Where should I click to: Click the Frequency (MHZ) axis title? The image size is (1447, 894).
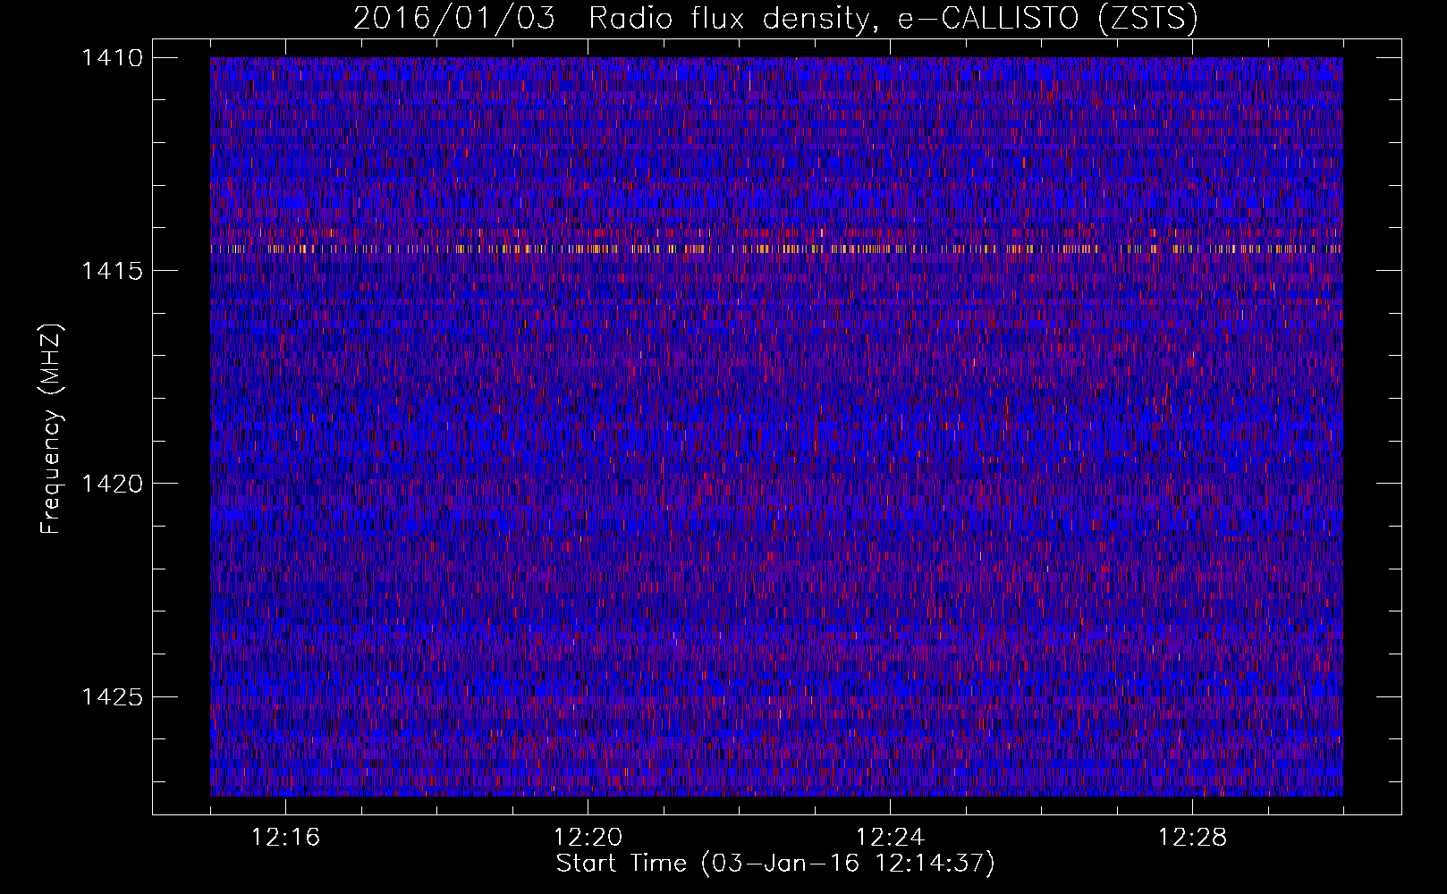[52, 428]
